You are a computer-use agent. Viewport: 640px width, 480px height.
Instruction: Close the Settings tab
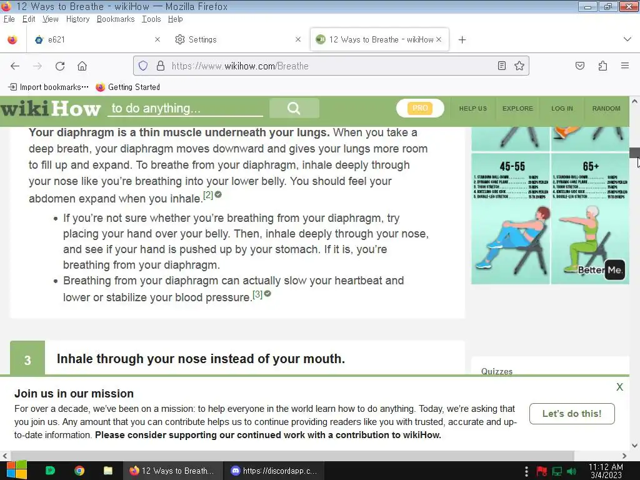tap(298, 39)
